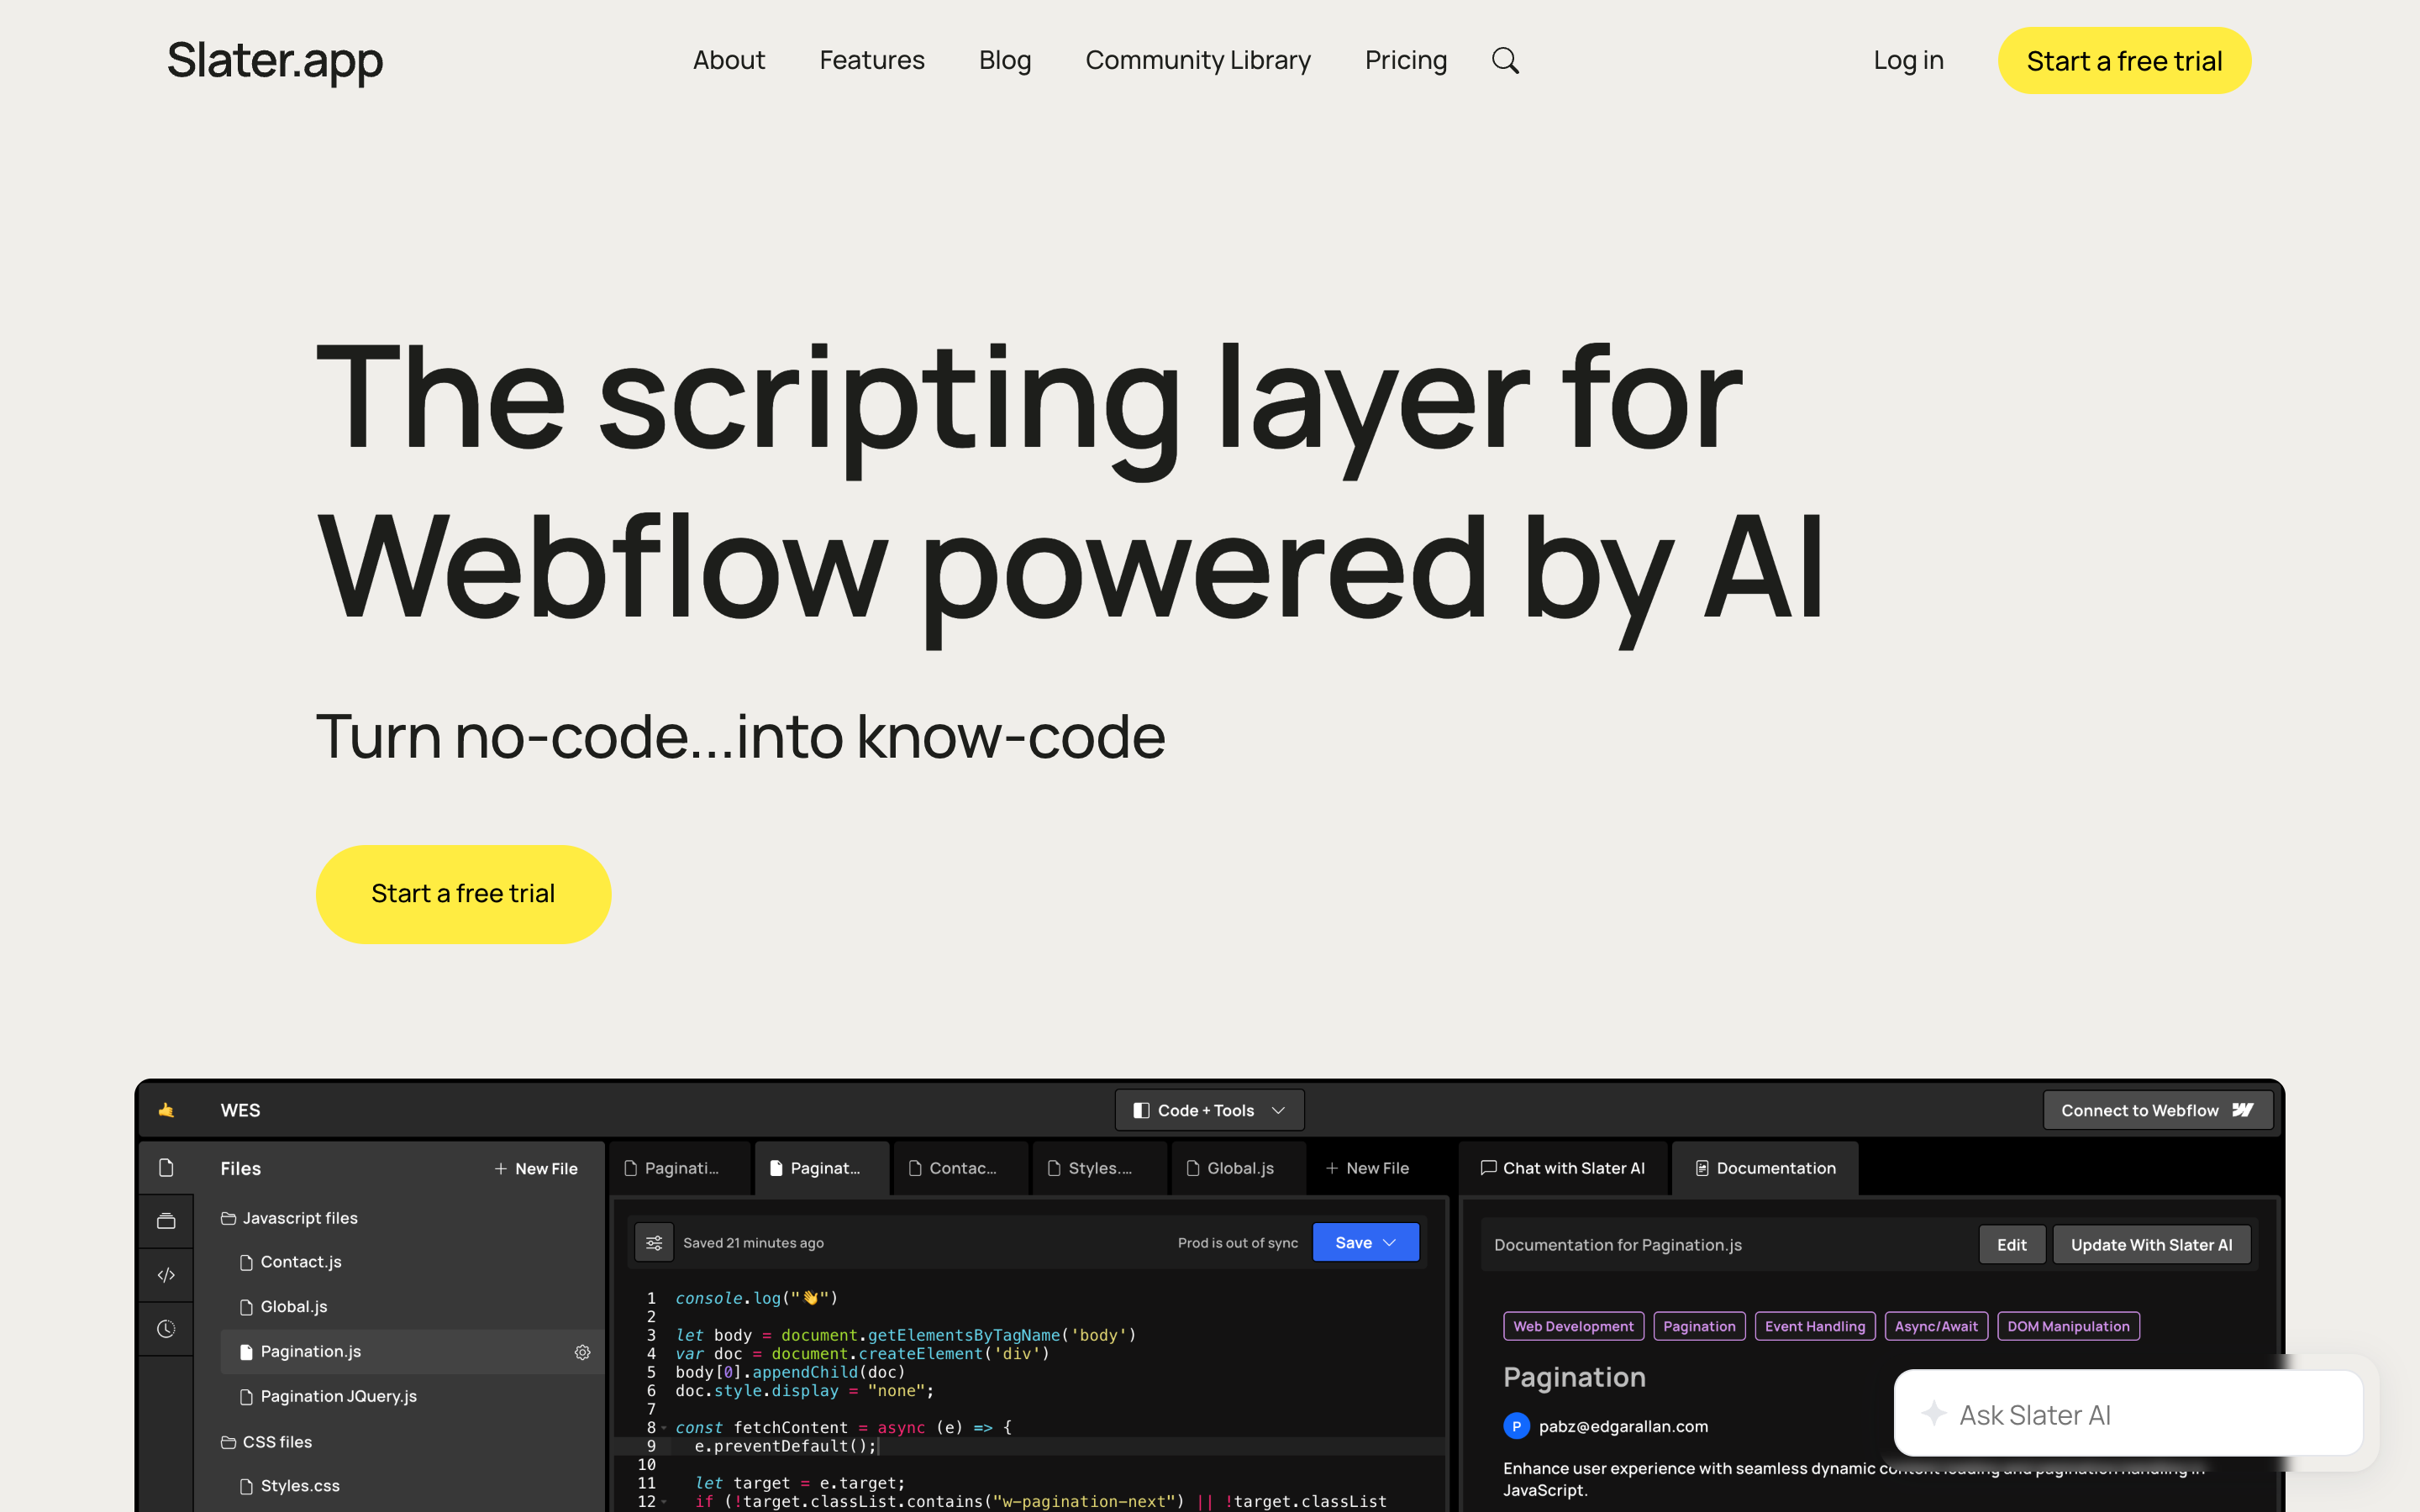Image resolution: width=2420 pixels, height=1512 pixels.
Task: Click Connect to Webflow button
Action: (2157, 1110)
